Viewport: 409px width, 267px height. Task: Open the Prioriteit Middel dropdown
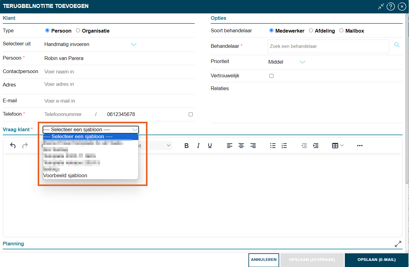point(287,62)
